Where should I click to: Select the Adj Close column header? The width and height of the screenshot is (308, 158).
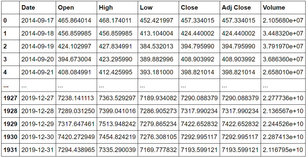(x=236, y=8)
